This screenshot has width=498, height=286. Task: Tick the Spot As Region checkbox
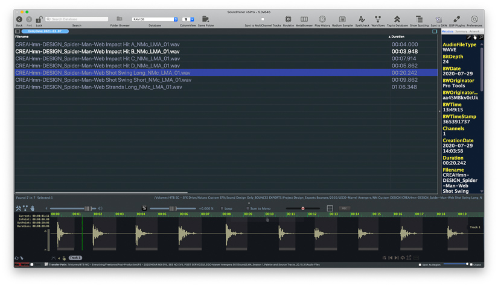420,264
